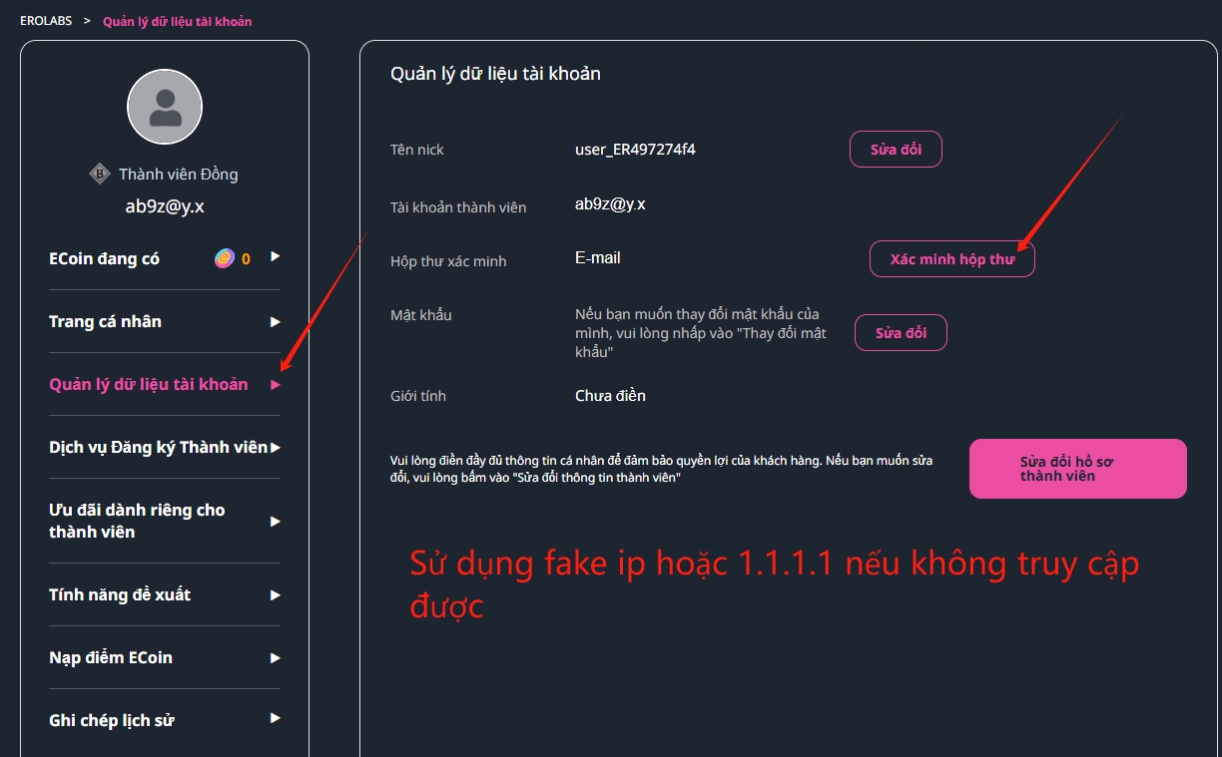This screenshot has height=757, width=1222.
Task: Click Sửa đổi button for nickname
Action: click(x=896, y=150)
